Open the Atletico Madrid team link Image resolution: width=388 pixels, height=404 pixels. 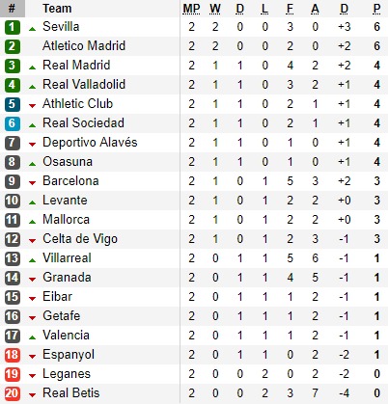click(x=84, y=45)
